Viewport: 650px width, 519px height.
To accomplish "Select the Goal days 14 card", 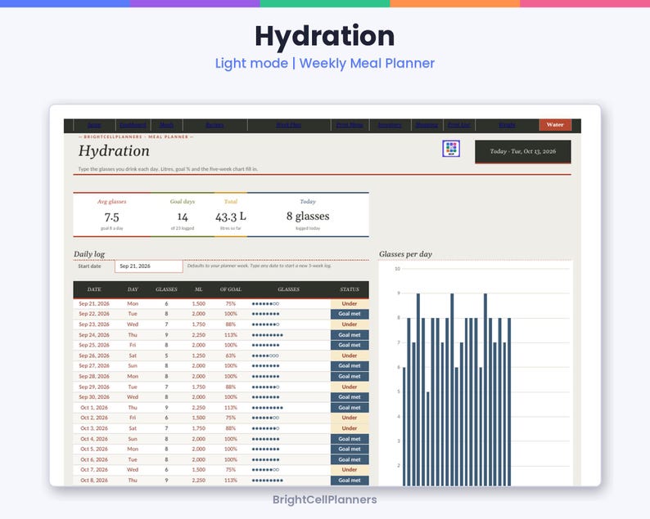I will [183, 215].
